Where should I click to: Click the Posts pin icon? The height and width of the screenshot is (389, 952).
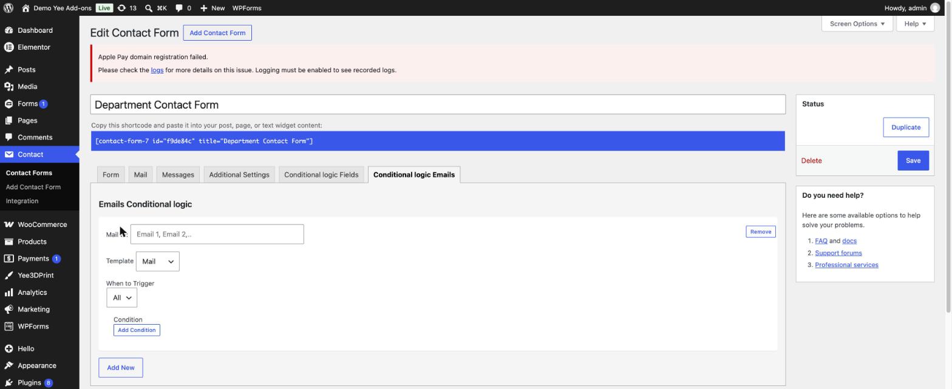pyautogui.click(x=8, y=70)
